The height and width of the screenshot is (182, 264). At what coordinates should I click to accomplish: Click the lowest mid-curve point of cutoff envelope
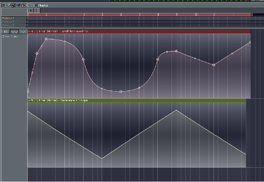[x=121, y=92]
